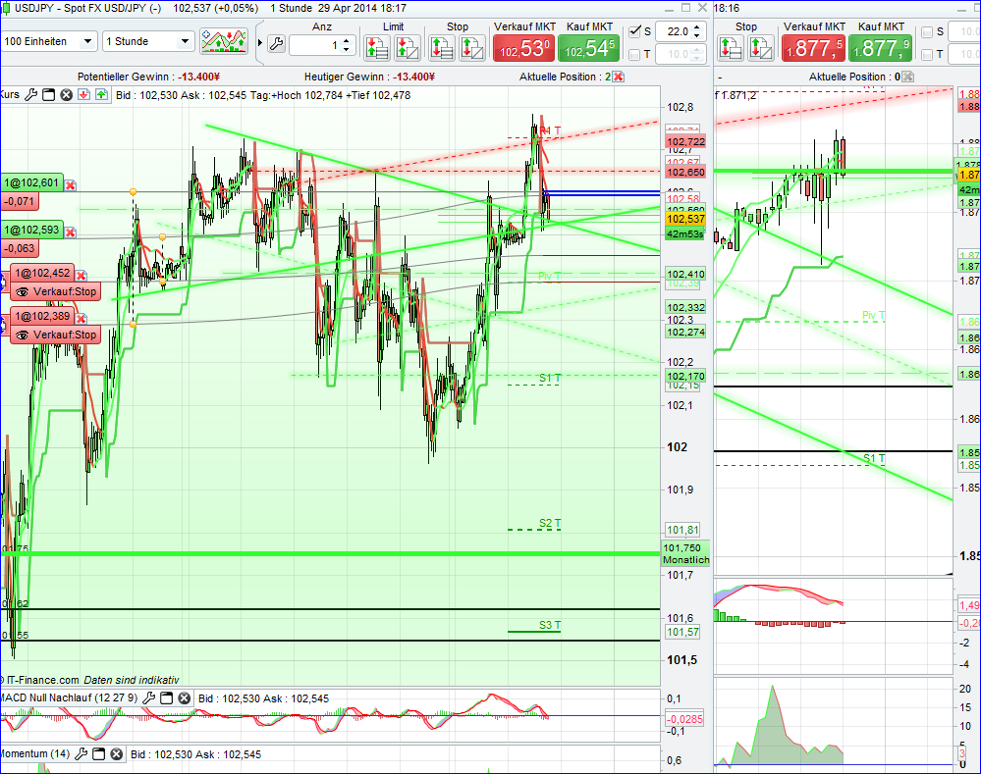Viewport: 981px width, 774px height.
Task: Select the Momentum (14) panel header
Action: (x=34, y=753)
